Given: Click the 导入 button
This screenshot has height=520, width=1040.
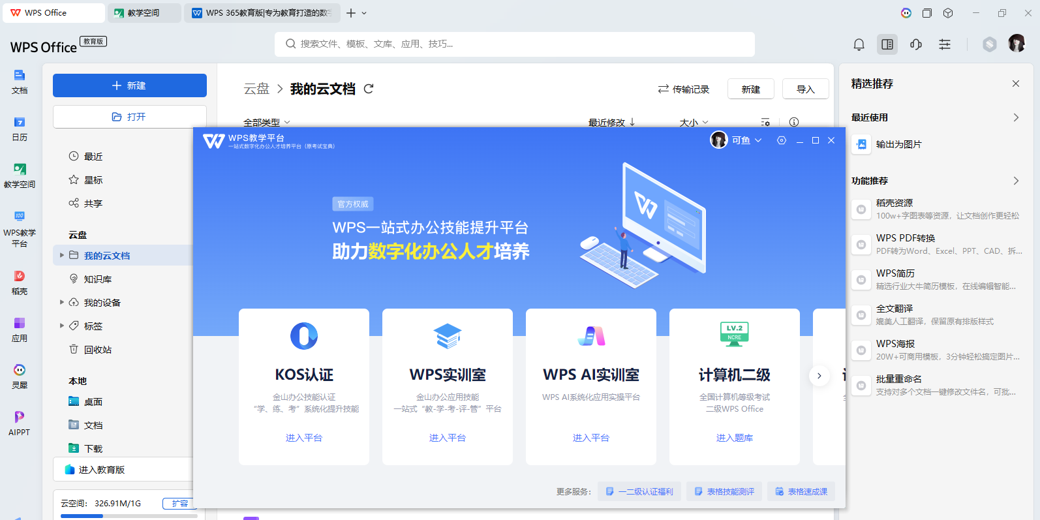Looking at the screenshot, I should [x=806, y=89].
